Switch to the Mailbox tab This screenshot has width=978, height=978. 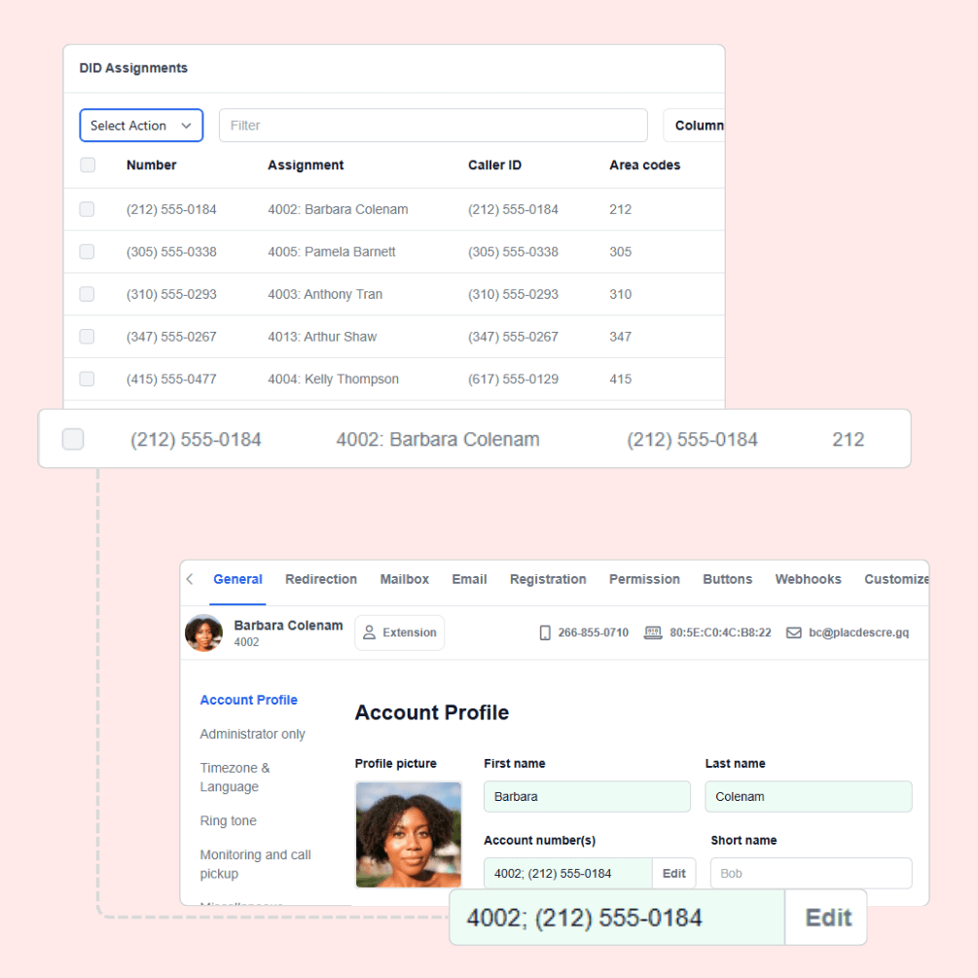pyautogui.click(x=404, y=579)
